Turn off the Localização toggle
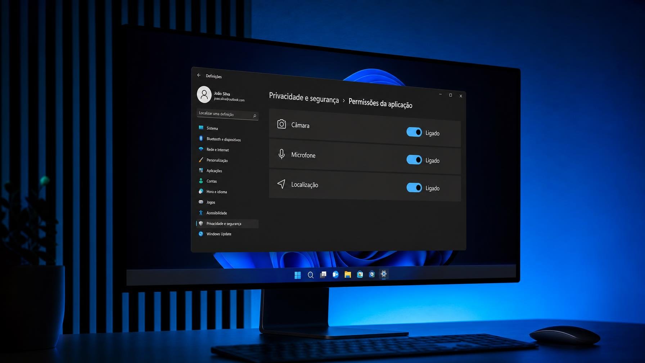Screen dimensions: 645x363 (414, 188)
